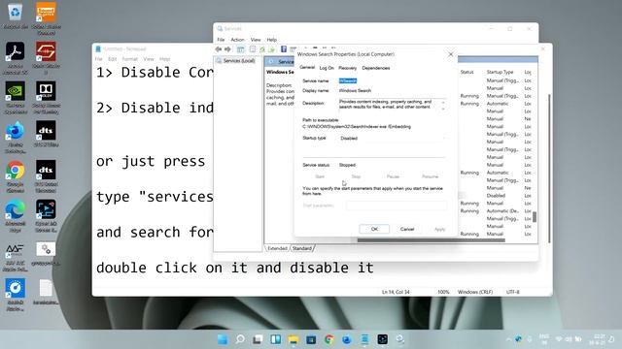Open Microsoft Store from the taskbar
This screenshot has width=622, height=349.
coord(311,339)
